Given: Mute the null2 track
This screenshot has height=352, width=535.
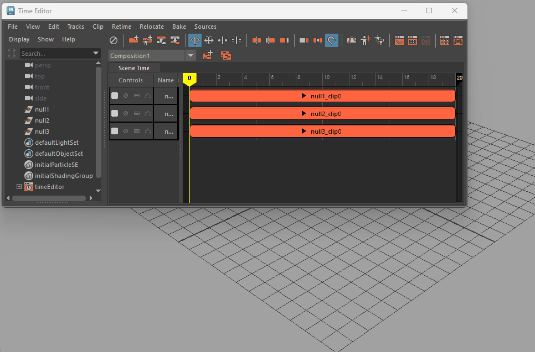Looking at the screenshot, I should pos(126,113).
